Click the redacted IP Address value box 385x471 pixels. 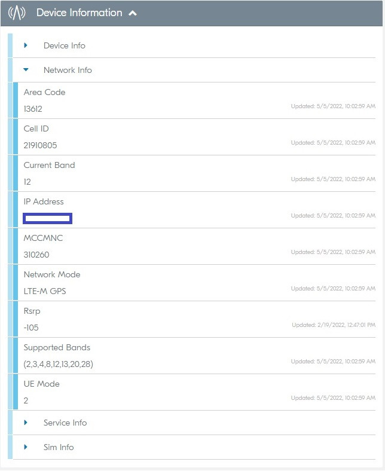(x=48, y=218)
